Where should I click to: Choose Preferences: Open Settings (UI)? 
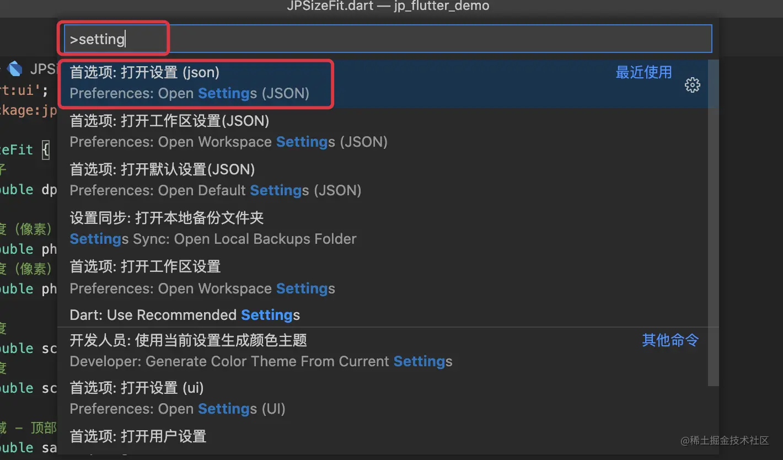[388, 399]
